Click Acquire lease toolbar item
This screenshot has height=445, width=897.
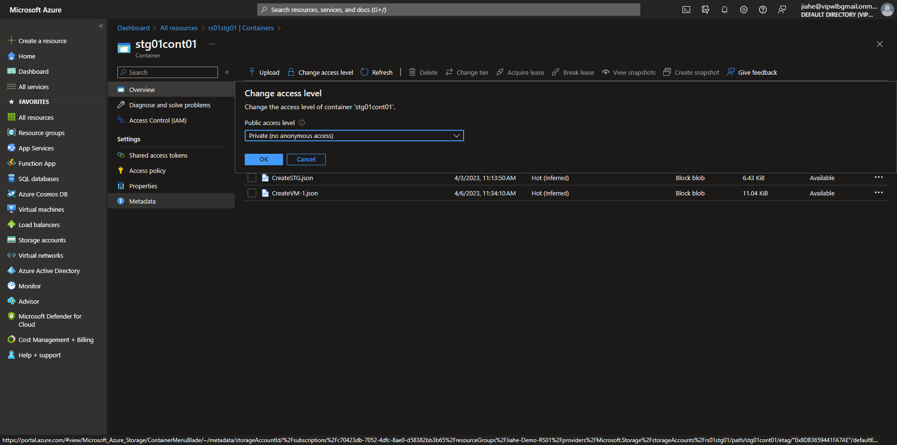pyautogui.click(x=520, y=72)
